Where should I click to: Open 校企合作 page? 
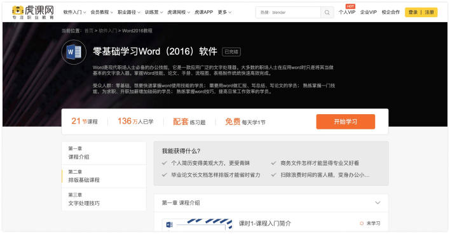pos(391,12)
